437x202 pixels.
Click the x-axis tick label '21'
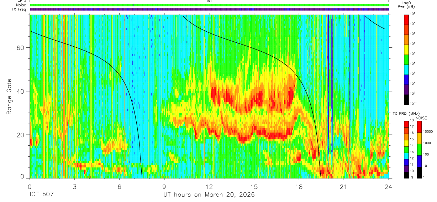(344, 187)
